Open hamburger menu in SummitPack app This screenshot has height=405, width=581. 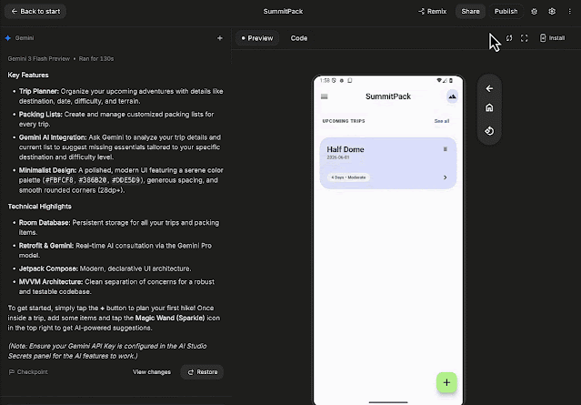325,96
